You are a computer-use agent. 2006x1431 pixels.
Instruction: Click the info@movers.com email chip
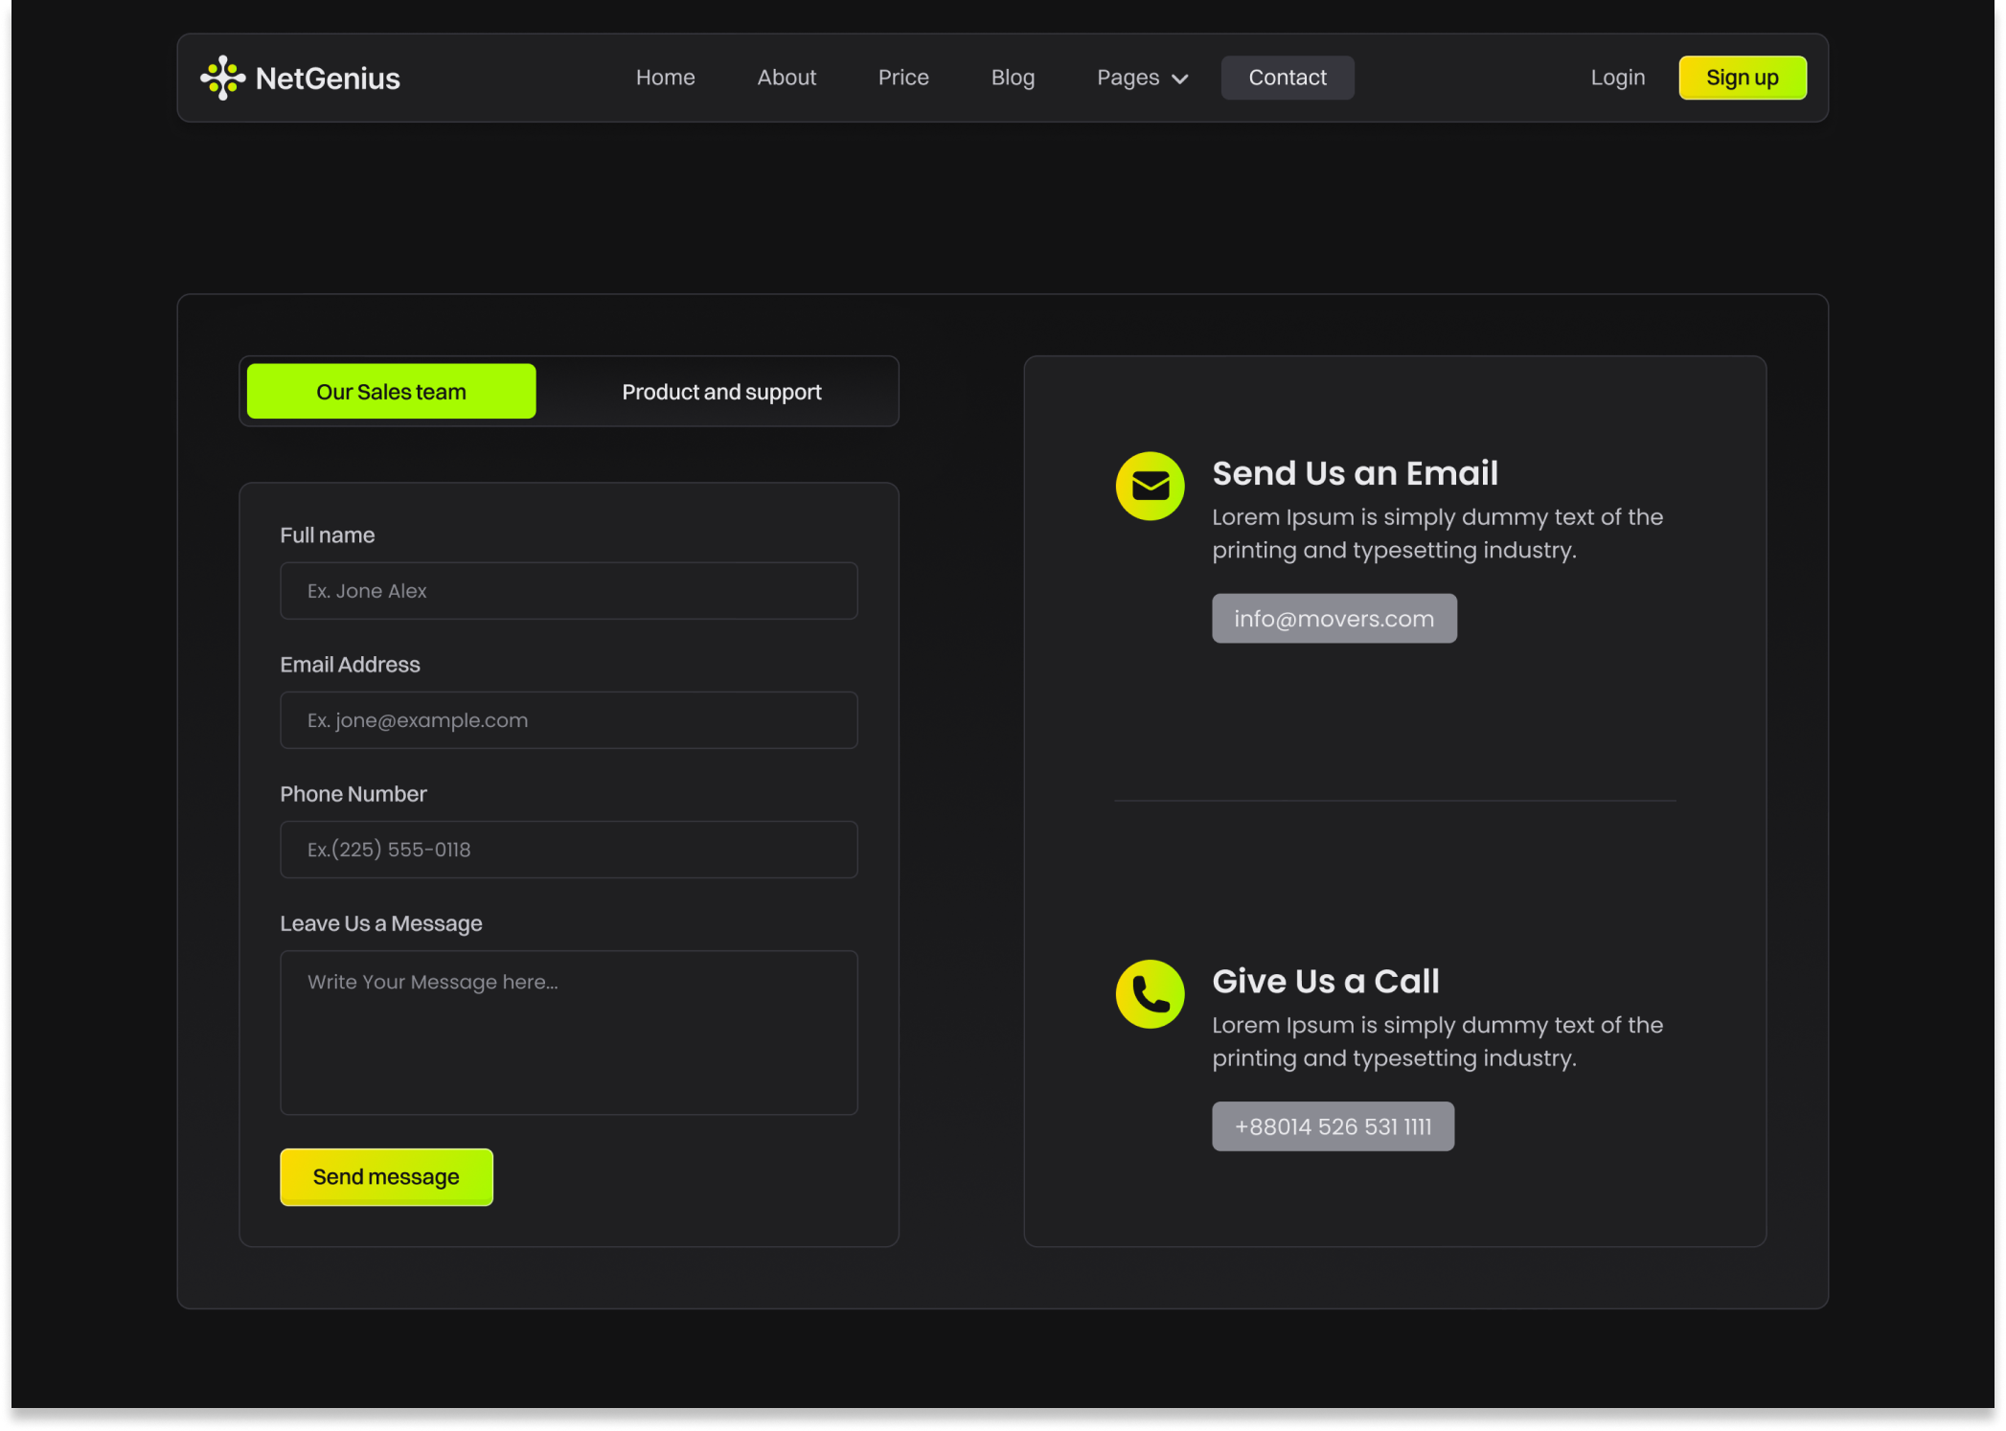pyautogui.click(x=1334, y=618)
